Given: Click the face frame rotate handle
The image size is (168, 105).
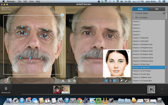Looking at the screenshot, I should (x=62, y=15).
